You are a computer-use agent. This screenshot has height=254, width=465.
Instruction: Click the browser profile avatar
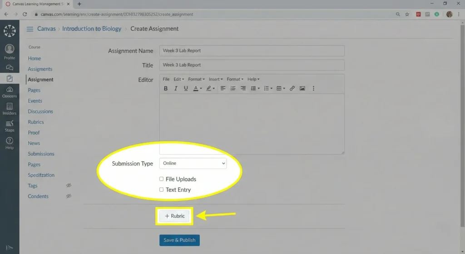449,14
